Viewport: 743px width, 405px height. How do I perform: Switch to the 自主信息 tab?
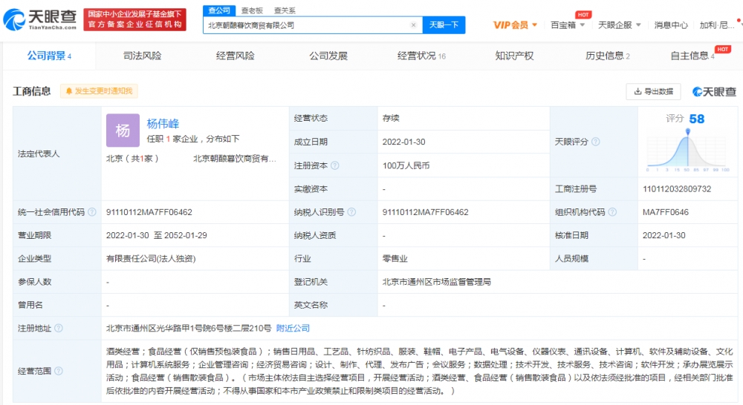(692, 56)
